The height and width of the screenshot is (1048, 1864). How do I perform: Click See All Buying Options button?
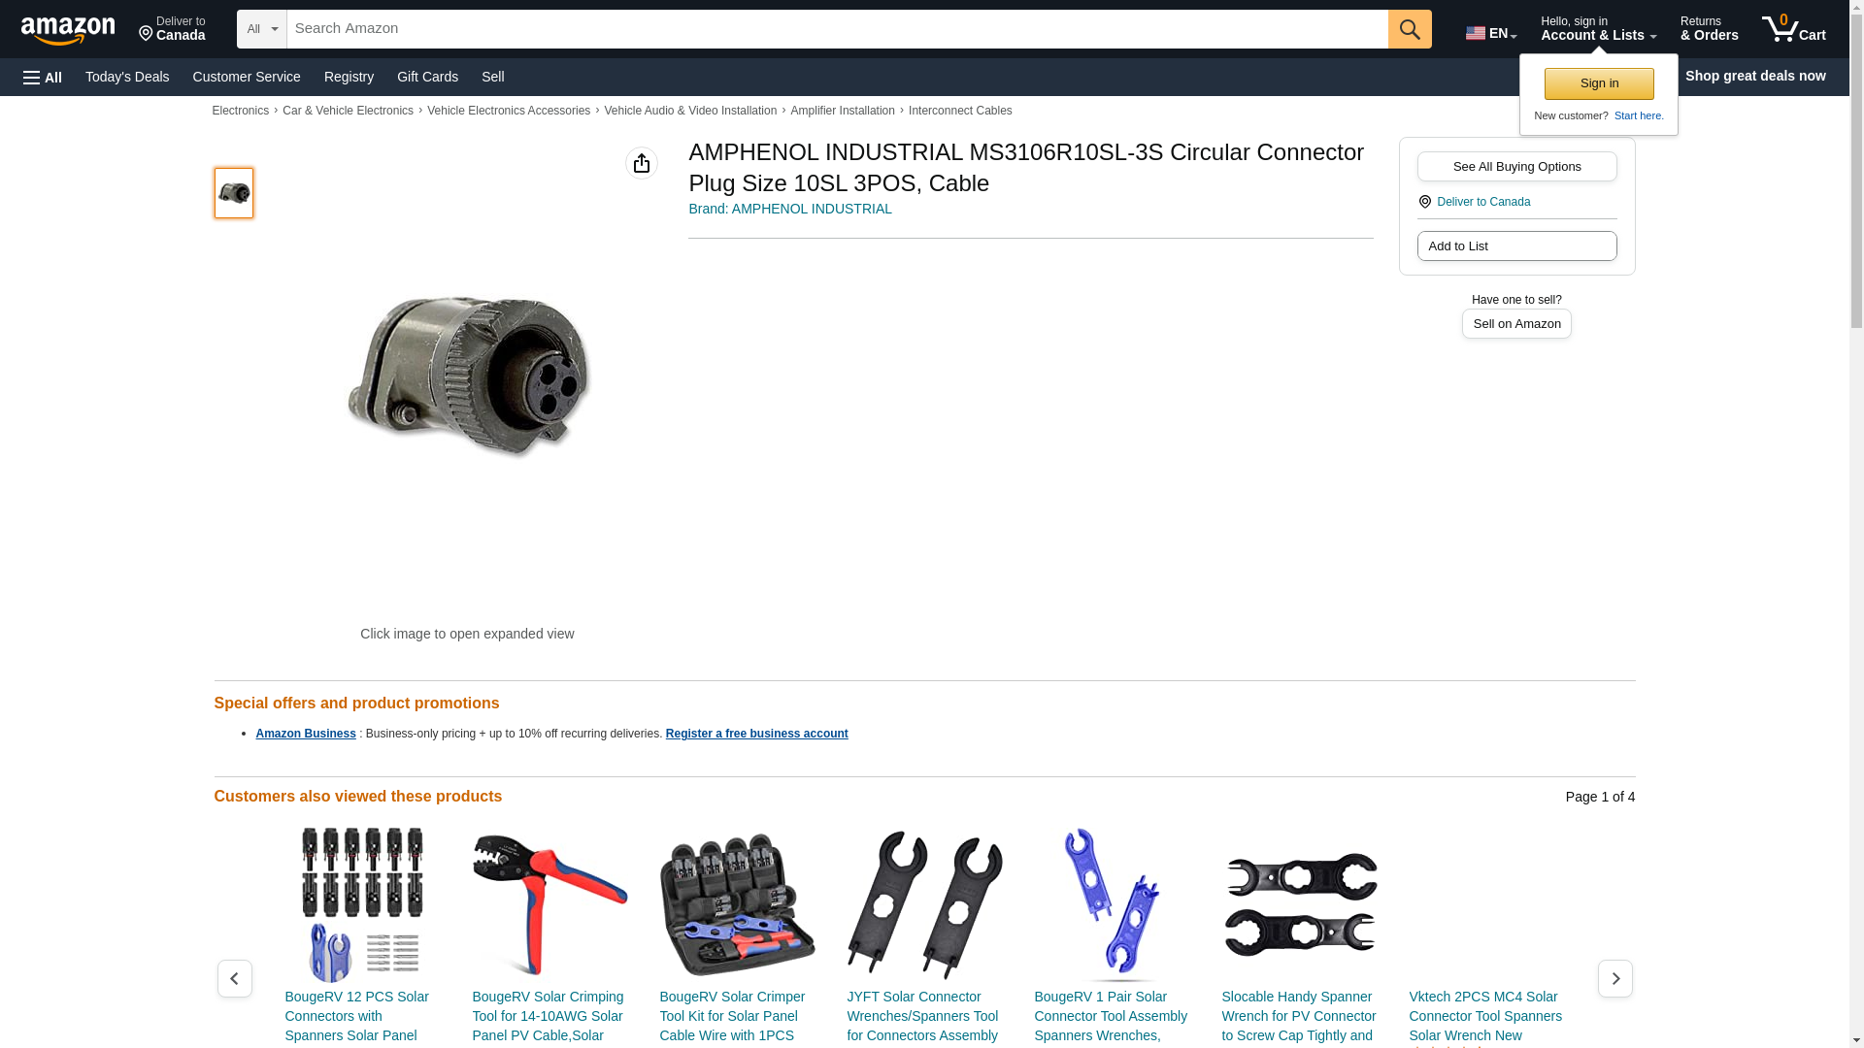pyautogui.click(x=1516, y=166)
